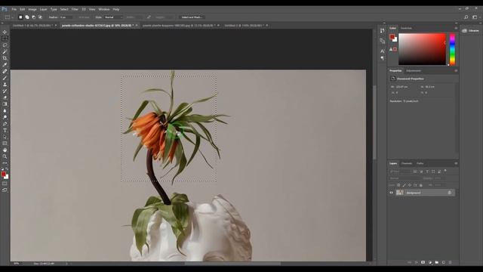Open the collapsed Character panel icon

click(x=383, y=51)
